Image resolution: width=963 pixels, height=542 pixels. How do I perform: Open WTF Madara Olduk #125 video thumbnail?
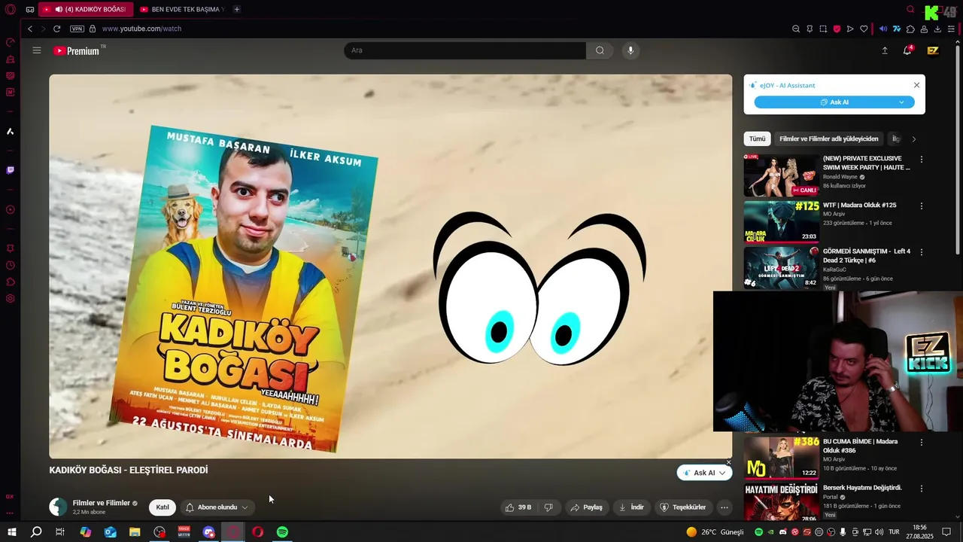pyautogui.click(x=781, y=221)
